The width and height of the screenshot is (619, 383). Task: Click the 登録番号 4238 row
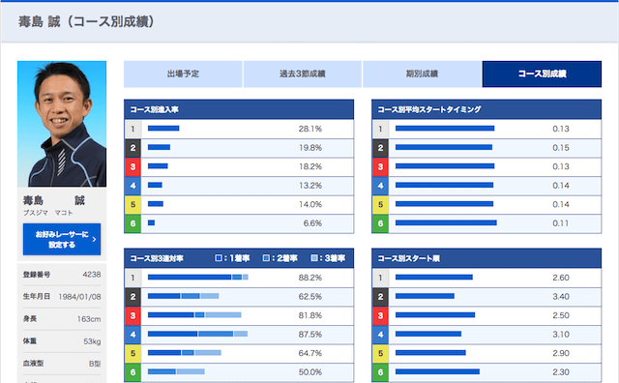[x=62, y=275]
